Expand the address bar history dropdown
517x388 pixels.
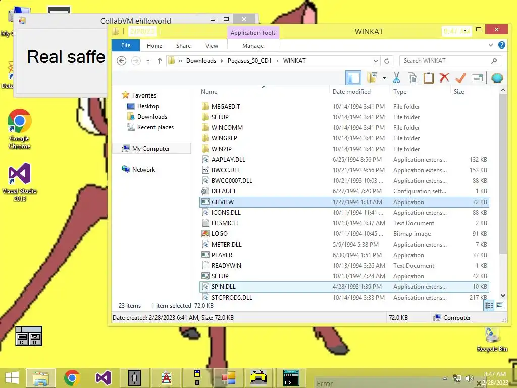tap(376, 61)
